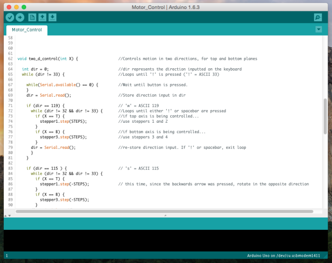
Task: Collapse the console using the small up triangle
Action: pos(6,216)
